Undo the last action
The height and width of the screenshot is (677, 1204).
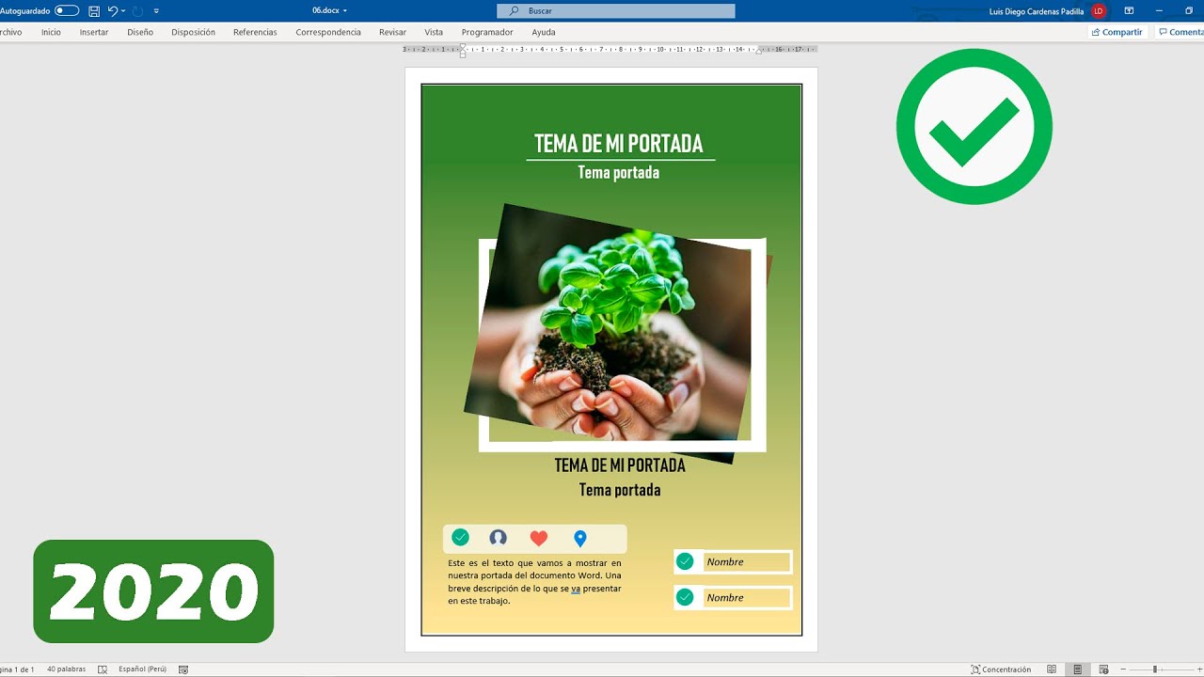coord(113,11)
